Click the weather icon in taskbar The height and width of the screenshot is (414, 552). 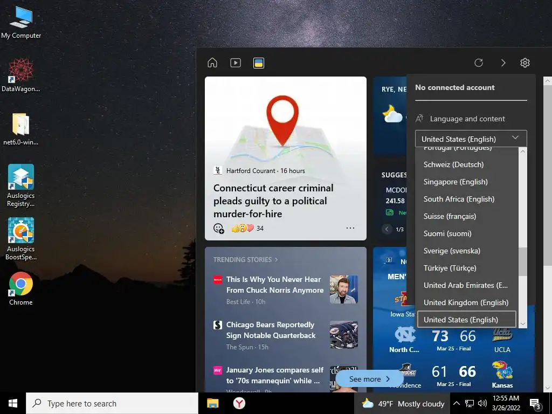pos(368,403)
